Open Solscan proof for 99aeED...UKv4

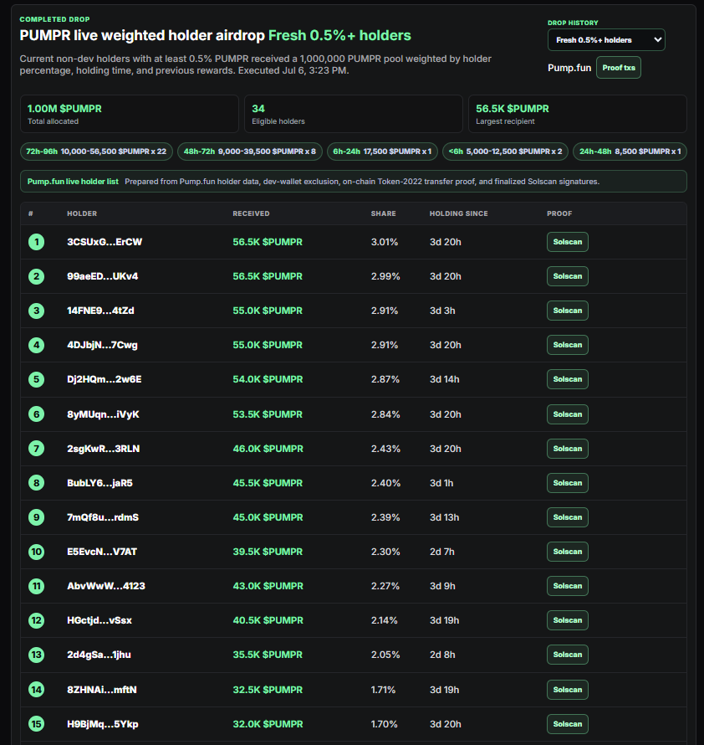pyautogui.click(x=567, y=276)
